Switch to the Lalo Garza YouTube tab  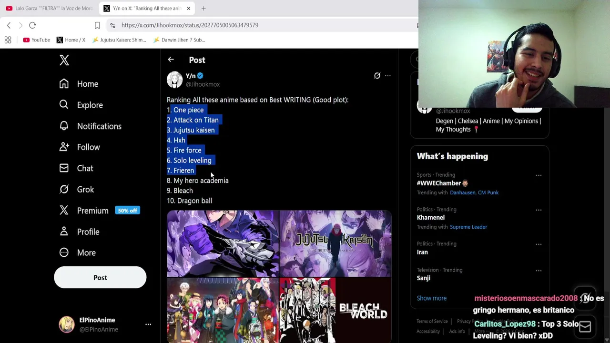pos(50,8)
